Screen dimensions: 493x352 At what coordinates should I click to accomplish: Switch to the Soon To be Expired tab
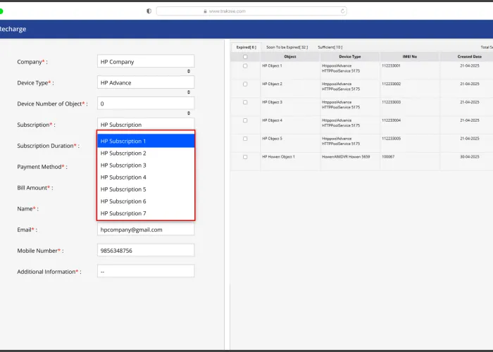pos(287,46)
